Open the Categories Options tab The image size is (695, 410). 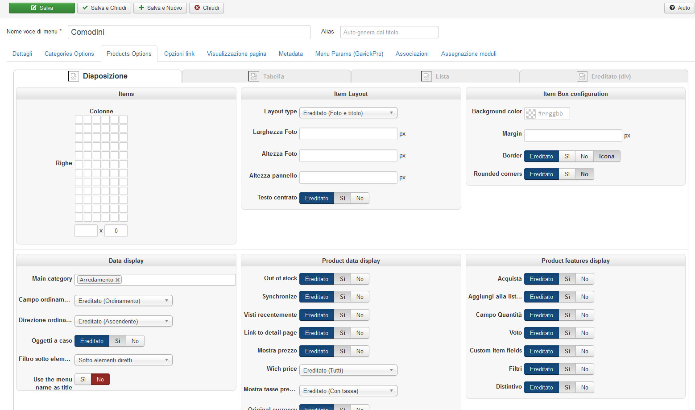coord(69,54)
